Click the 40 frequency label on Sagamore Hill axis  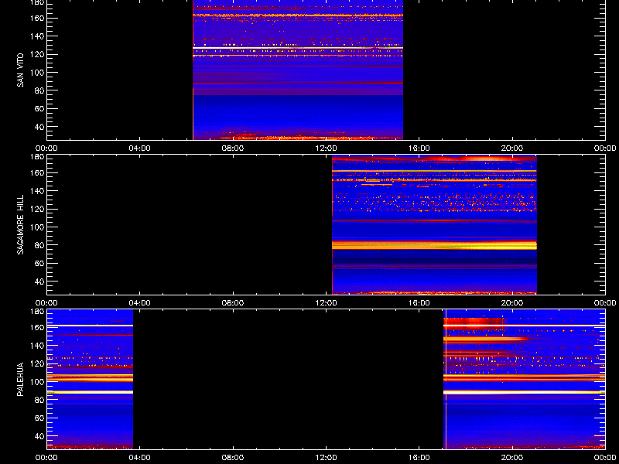pos(39,281)
